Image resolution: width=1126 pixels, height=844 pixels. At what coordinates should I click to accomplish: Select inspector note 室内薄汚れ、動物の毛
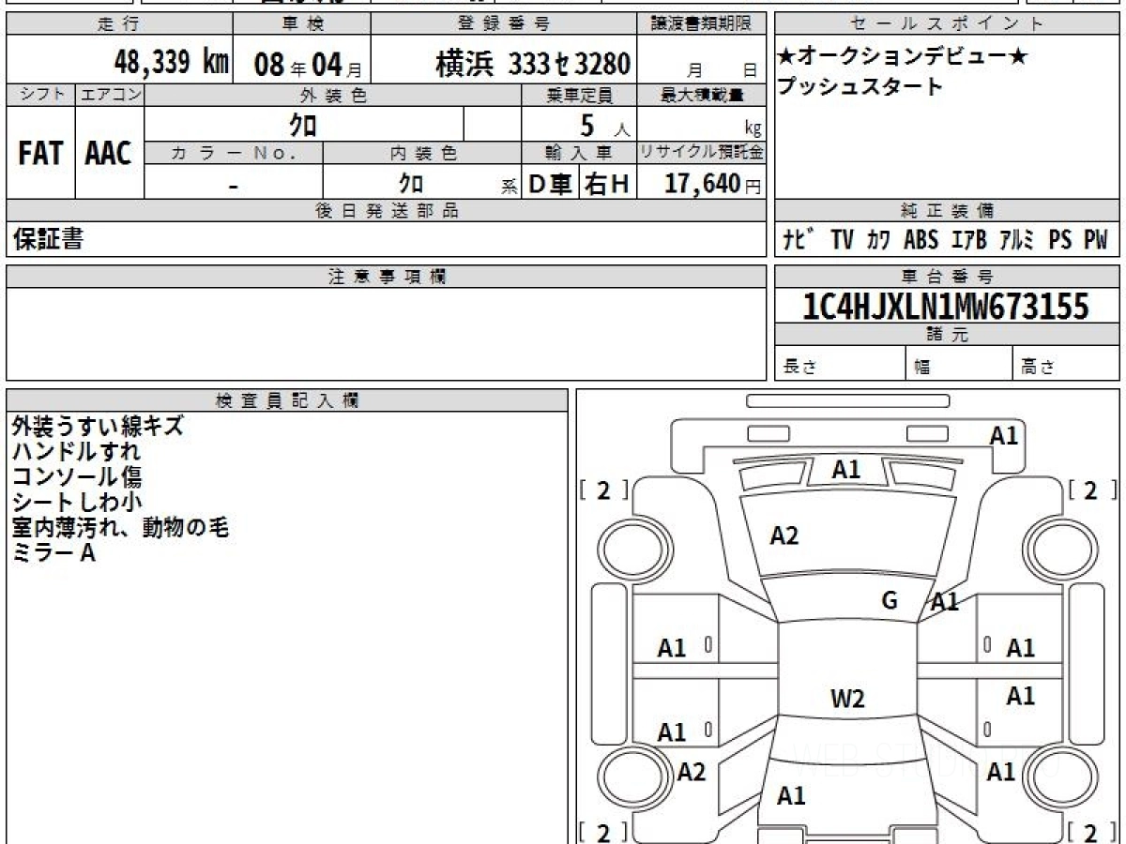coord(120,527)
